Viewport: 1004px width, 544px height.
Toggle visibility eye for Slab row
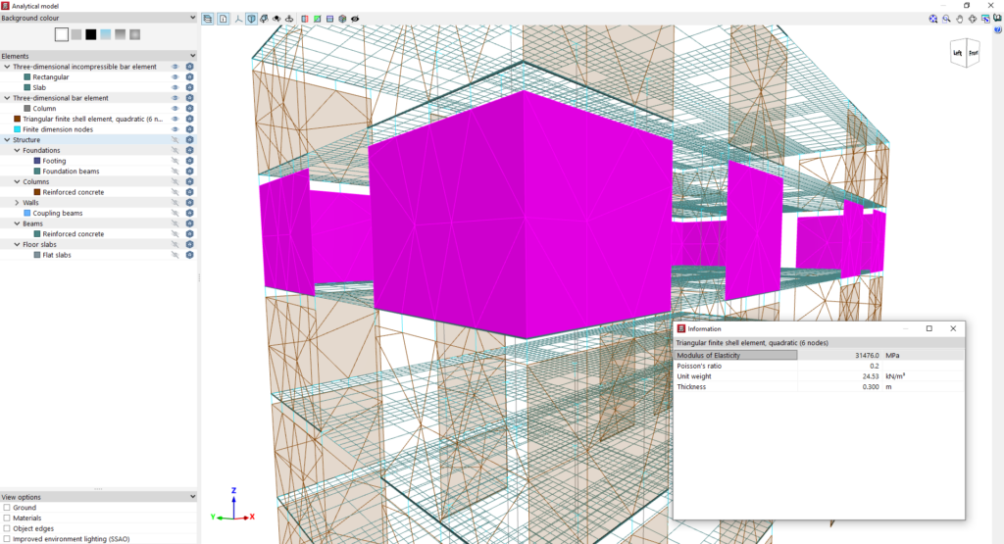[175, 87]
